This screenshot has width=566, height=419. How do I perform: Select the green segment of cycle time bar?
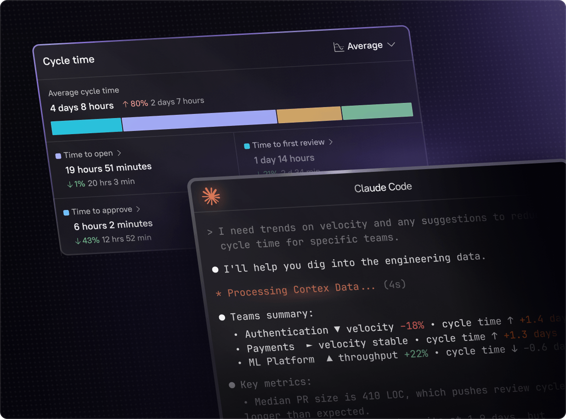377,111
